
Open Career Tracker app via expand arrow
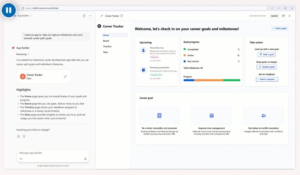[65, 77]
